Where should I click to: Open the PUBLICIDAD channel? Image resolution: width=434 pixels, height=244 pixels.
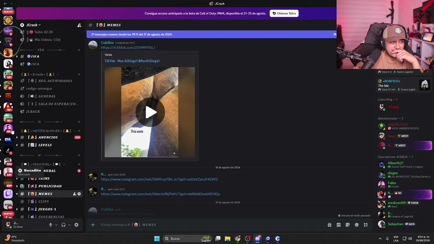(x=50, y=186)
